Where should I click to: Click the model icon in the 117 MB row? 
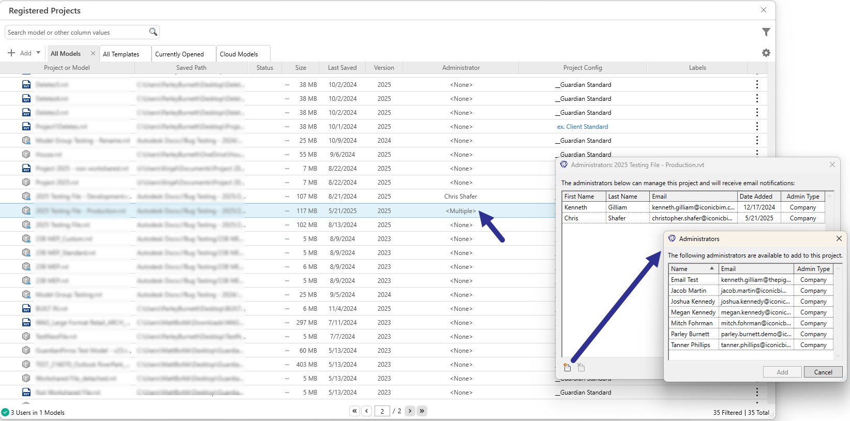pyautogui.click(x=26, y=210)
